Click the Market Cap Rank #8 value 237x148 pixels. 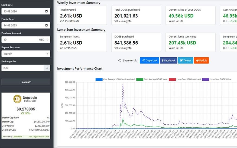coord(48,118)
